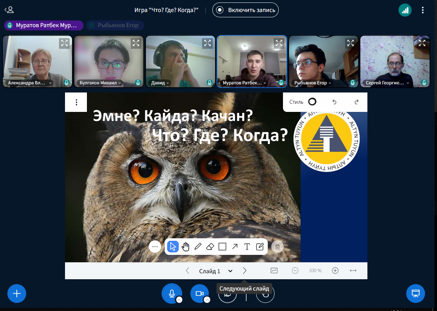This screenshot has height=311, width=437.
Task: Mute the microphone button
Action: click(171, 293)
